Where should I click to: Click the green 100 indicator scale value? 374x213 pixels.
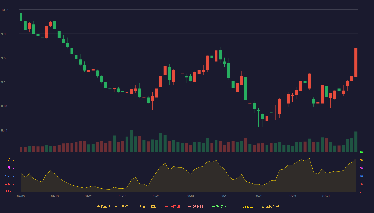362,152
